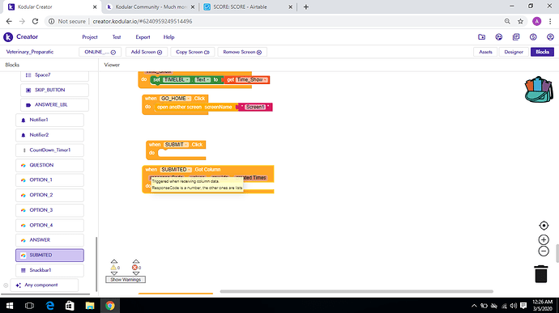Viewport: 559px width, 313px height.
Task: Click the red error count icon
Action: (134, 268)
